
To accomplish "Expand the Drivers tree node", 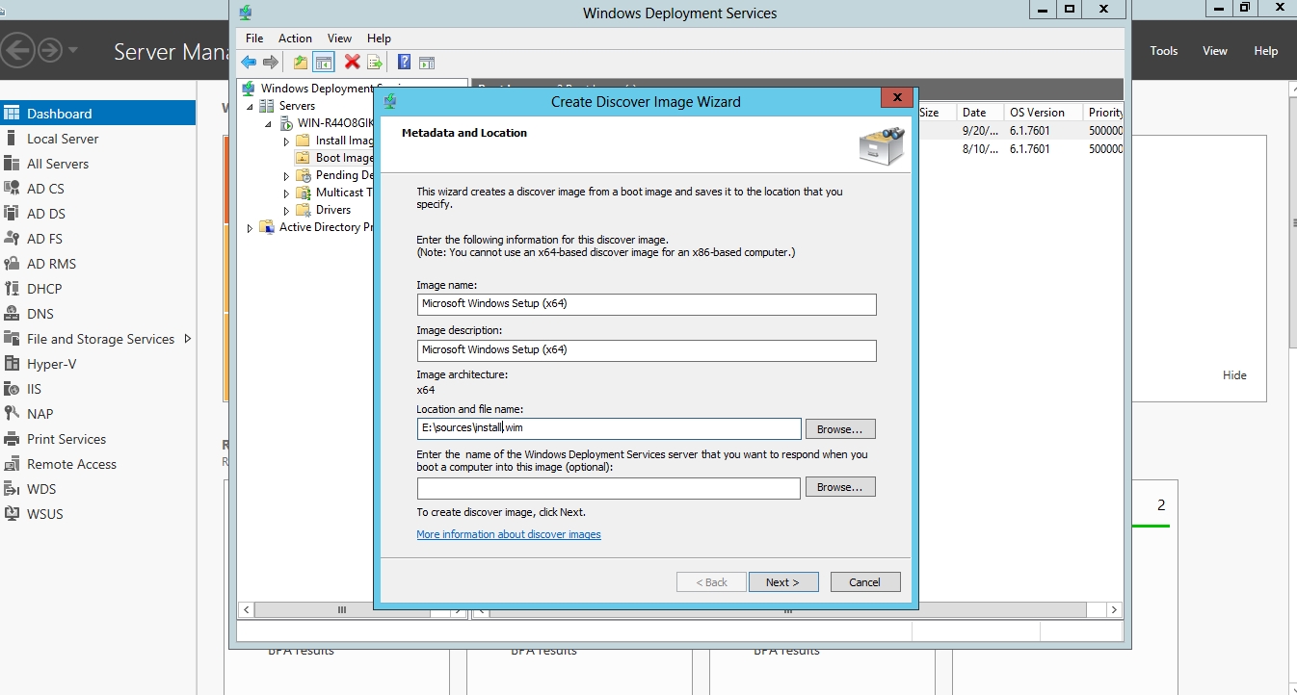I will tap(286, 211).
